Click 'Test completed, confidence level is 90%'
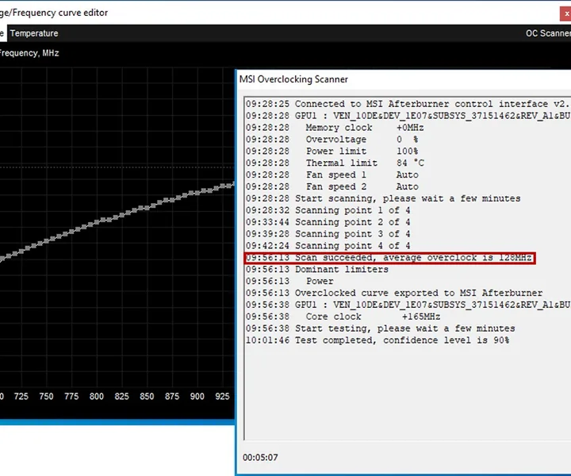 coord(377,340)
